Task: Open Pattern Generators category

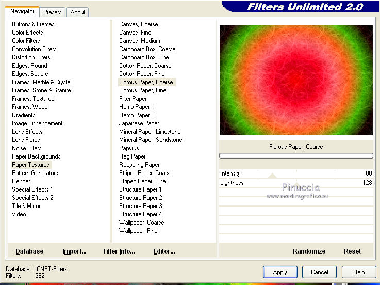Action: pos(35,173)
